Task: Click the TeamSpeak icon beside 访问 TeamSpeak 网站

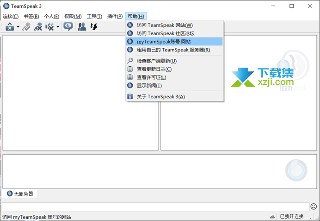Action: [x=130, y=25]
